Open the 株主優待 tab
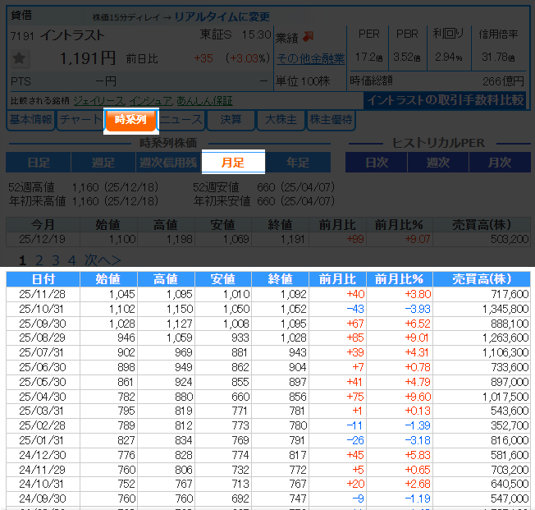The image size is (535, 510). tap(331, 120)
